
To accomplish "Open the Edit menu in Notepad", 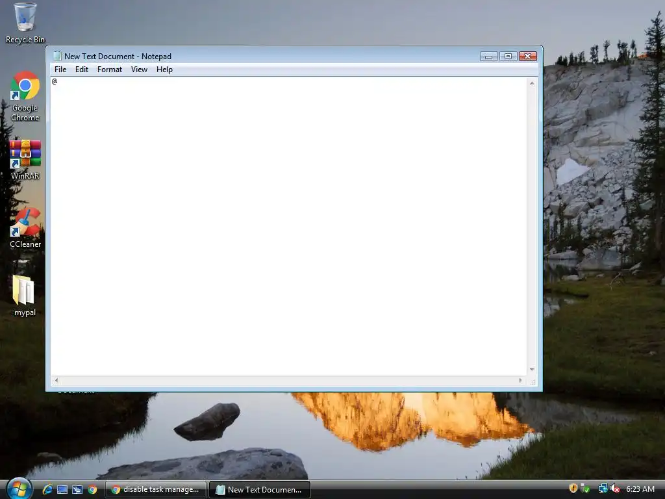I will click(81, 70).
